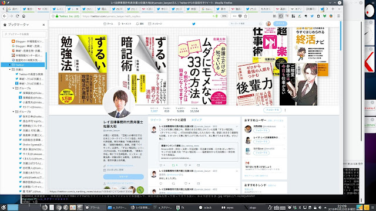The height and width of the screenshot is (211, 376).
Task: Click the Twitter ホーム nav item
Action: pyautogui.click(x=108, y=23)
